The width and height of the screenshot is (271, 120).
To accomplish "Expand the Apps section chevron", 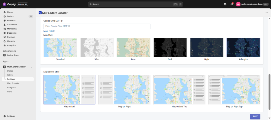I will [9, 61].
